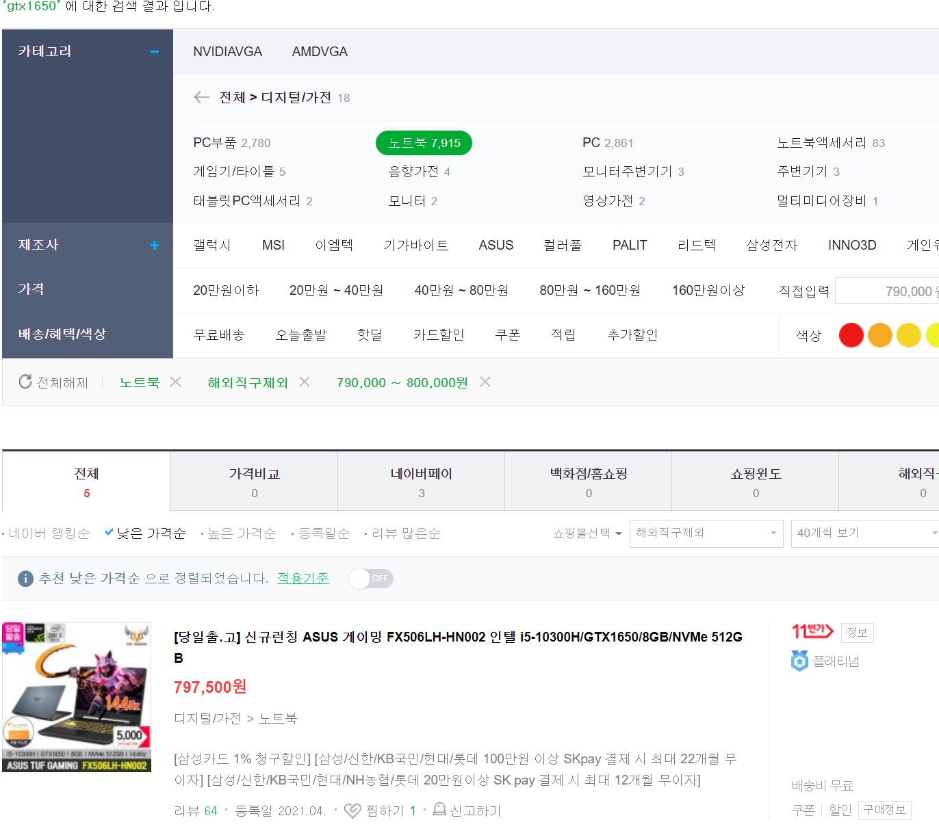Viewport: 939px width, 831px height.
Task: Switch to the 쇼핑윈도 tab
Action: pyautogui.click(x=756, y=482)
